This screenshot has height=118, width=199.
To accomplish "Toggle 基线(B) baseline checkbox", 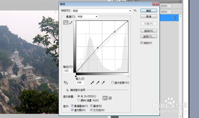I will pyautogui.click(x=91, y=106).
